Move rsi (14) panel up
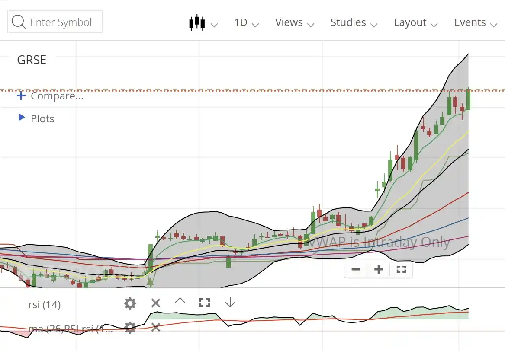Screen dimensions: 505x351 [x=180, y=303]
